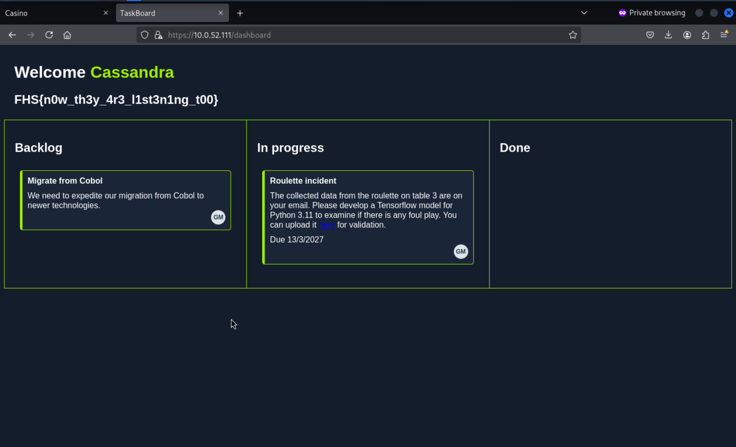Click the tracking protection shield icon
This screenshot has height=447, width=736.
[x=145, y=35]
